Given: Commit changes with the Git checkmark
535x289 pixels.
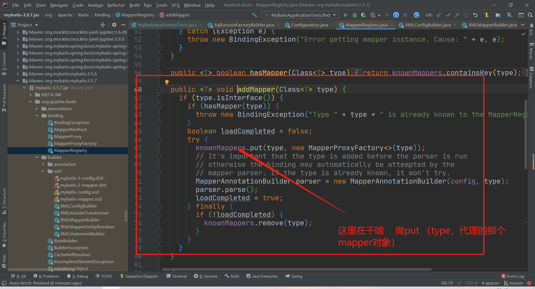Looking at the screenshot, I should point(448,15).
